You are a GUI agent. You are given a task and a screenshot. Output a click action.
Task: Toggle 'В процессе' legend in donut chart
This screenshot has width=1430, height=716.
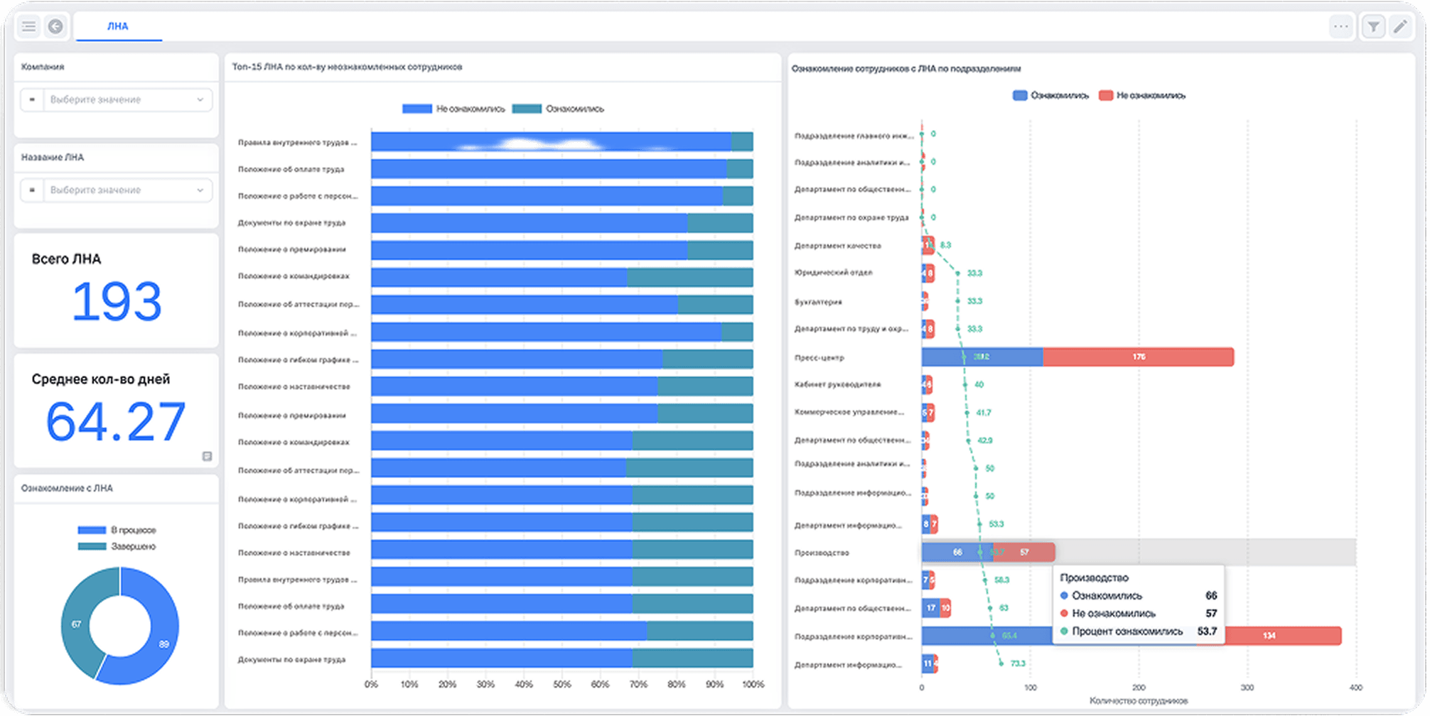pos(117,530)
